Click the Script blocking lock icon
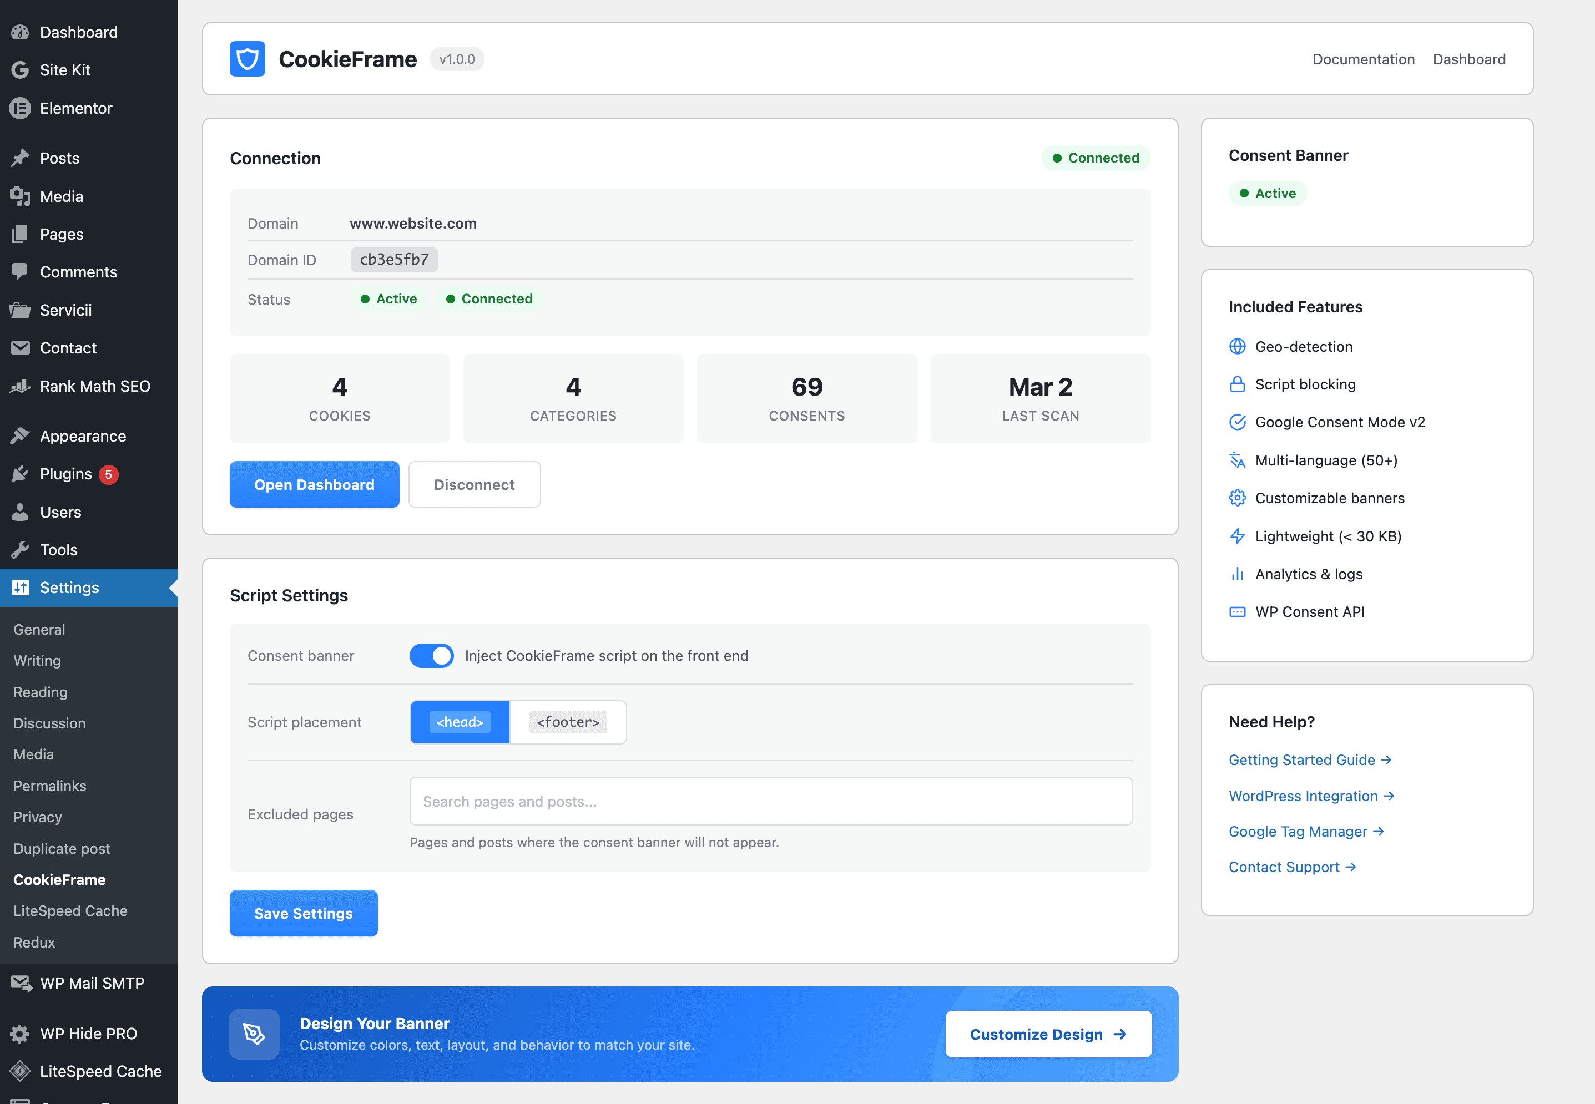1595x1104 pixels. pyautogui.click(x=1237, y=384)
